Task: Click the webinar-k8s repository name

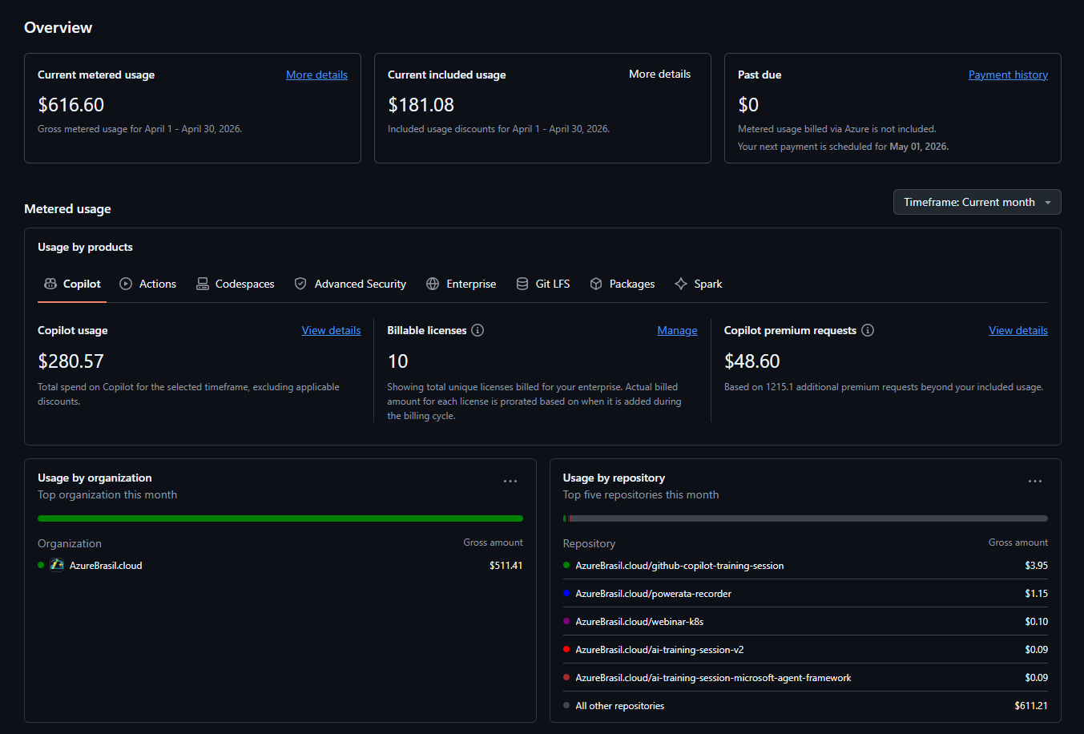Action: point(639,622)
